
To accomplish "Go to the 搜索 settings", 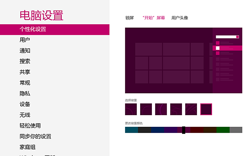I will 25,61.
